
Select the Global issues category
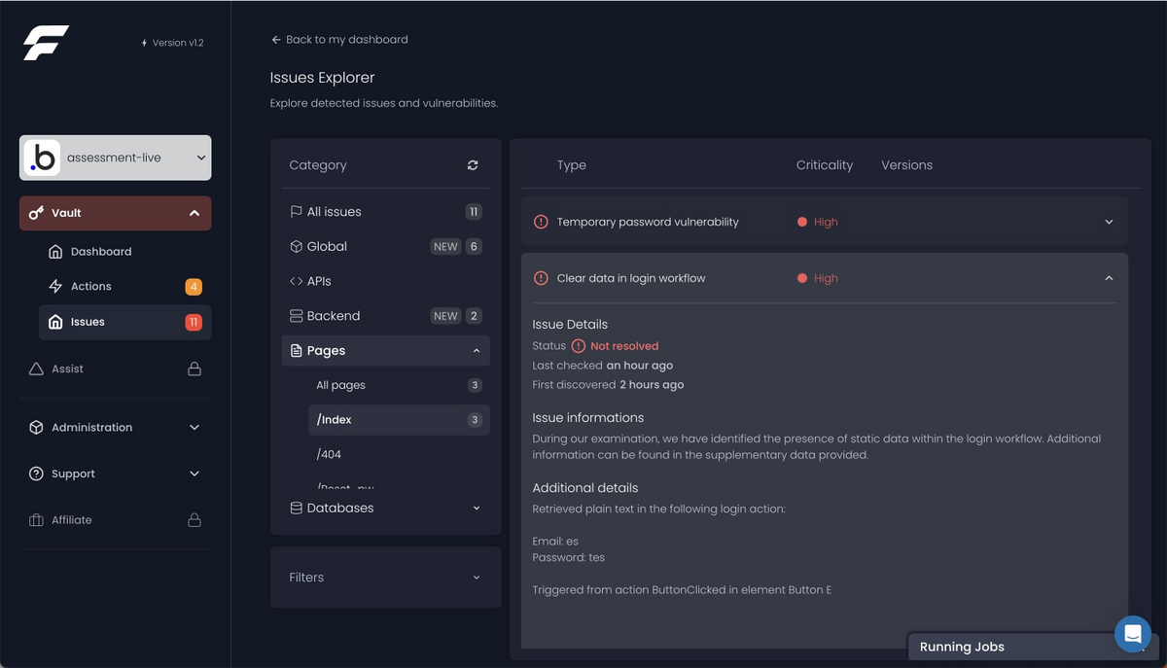327,247
